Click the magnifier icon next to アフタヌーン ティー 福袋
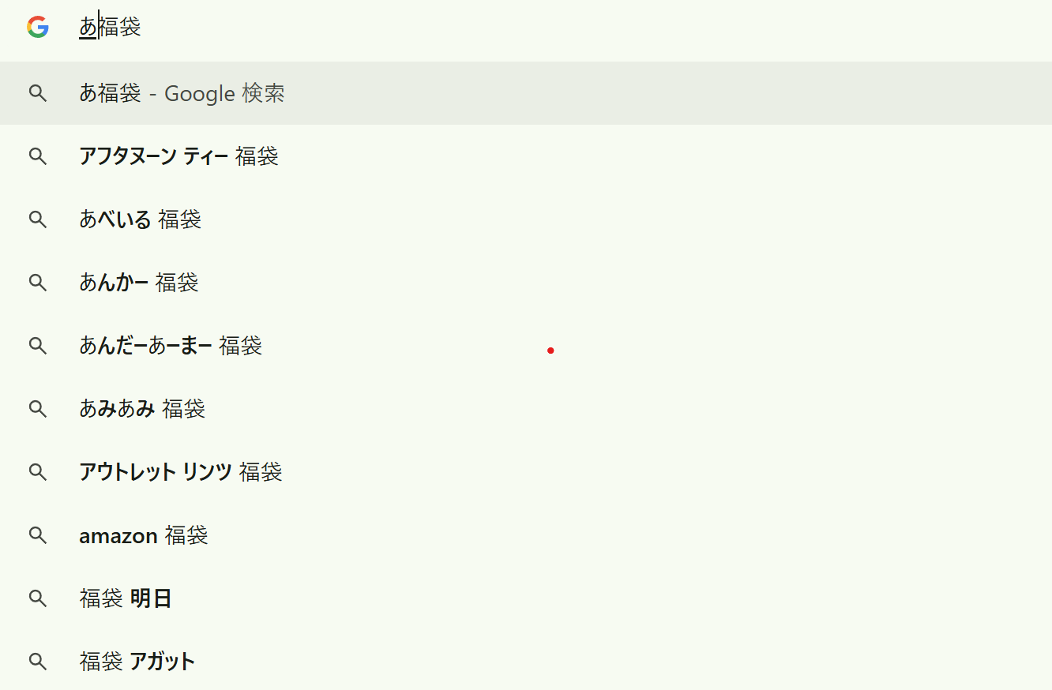This screenshot has height=690, width=1052. (37, 156)
